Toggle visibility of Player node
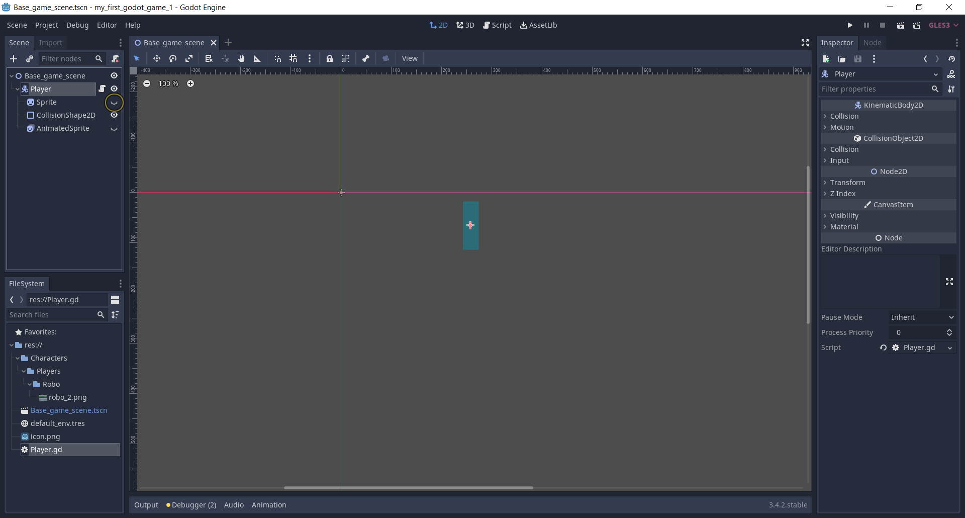The width and height of the screenshot is (965, 518). point(114,89)
